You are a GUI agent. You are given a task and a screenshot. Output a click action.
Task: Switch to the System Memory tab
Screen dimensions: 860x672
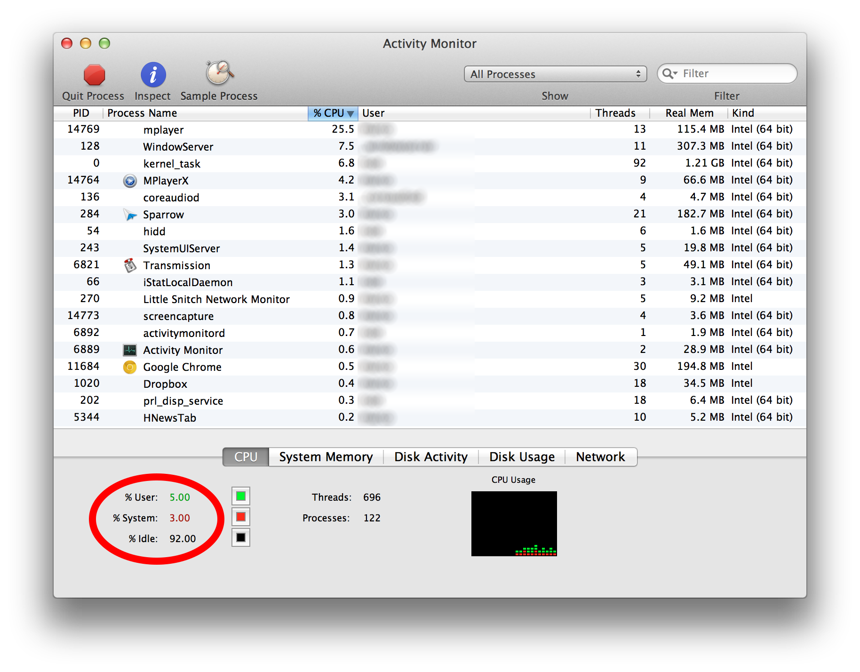tap(326, 457)
